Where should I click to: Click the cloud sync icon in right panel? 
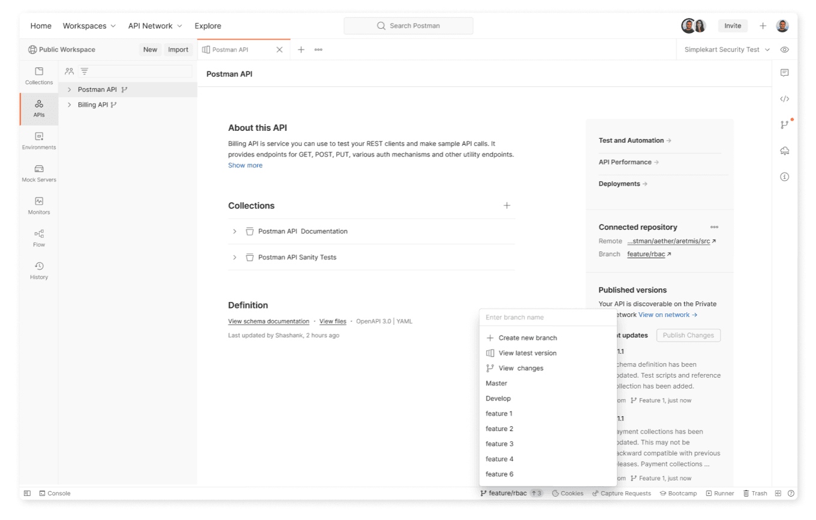click(x=784, y=151)
